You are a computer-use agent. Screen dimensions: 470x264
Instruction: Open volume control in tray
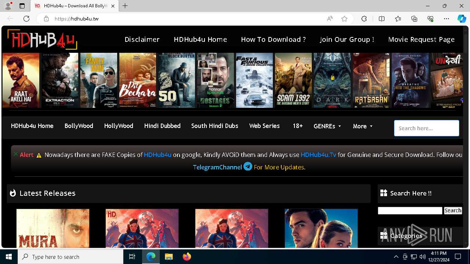pyautogui.click(x=422, y=257)
